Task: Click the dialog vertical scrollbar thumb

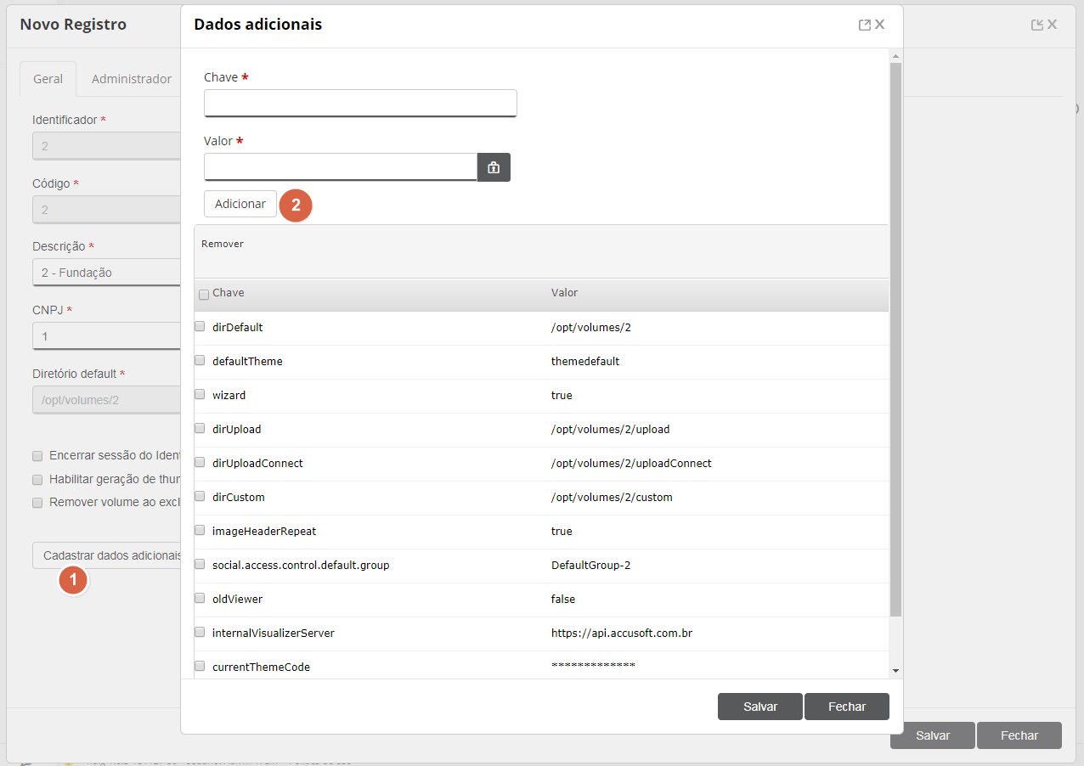Action: (895, 340)
